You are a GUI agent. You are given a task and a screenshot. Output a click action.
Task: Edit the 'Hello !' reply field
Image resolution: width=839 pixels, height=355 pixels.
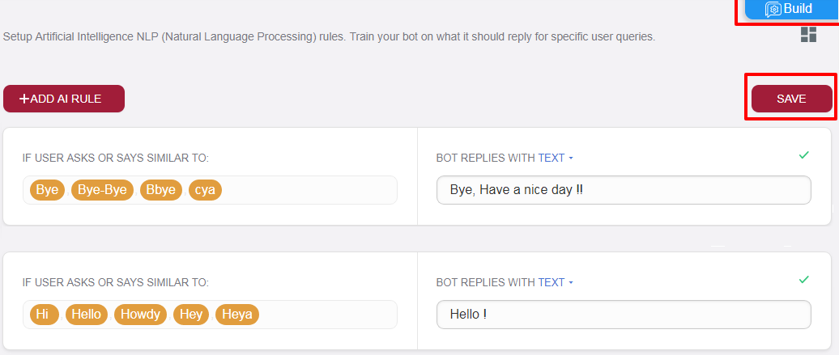pos(623,315)
